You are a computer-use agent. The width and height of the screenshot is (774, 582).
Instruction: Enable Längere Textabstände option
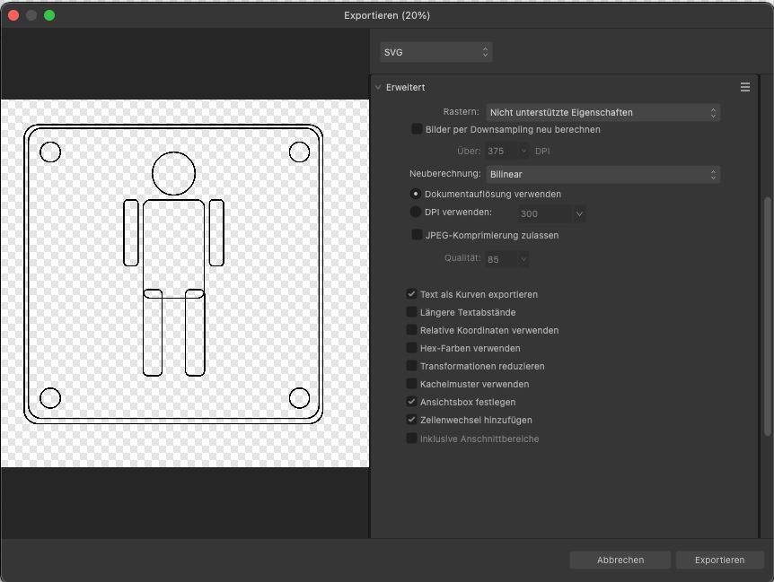411,312
